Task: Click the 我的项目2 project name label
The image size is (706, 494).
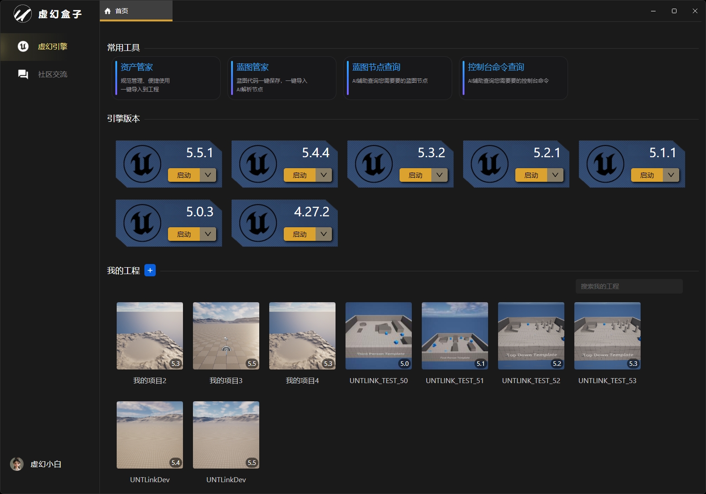Action: 150,381
